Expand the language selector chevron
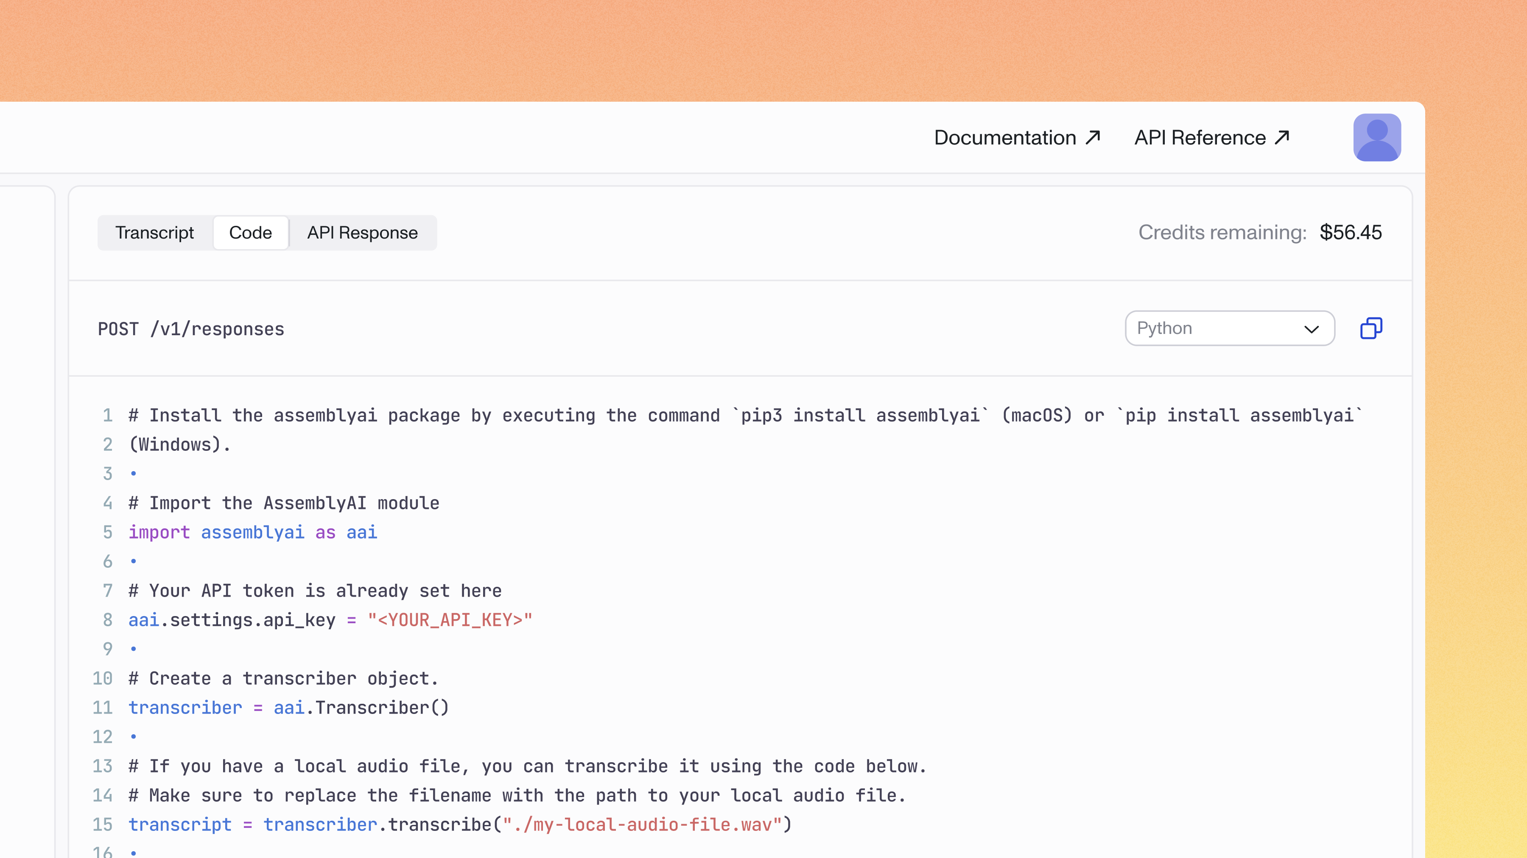The image size is (1527, 858). [x=1311, y=329]
